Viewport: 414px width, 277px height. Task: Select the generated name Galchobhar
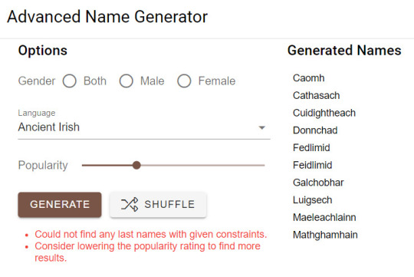[x=318, y=183]
